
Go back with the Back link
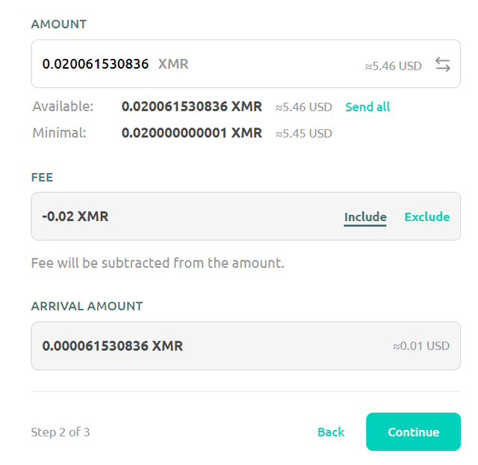(x=331, y=432)
